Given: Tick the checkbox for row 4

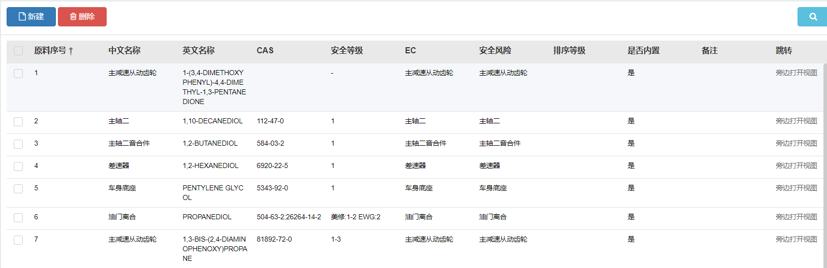Looking at the screenshot, I should tap(18, 166).
